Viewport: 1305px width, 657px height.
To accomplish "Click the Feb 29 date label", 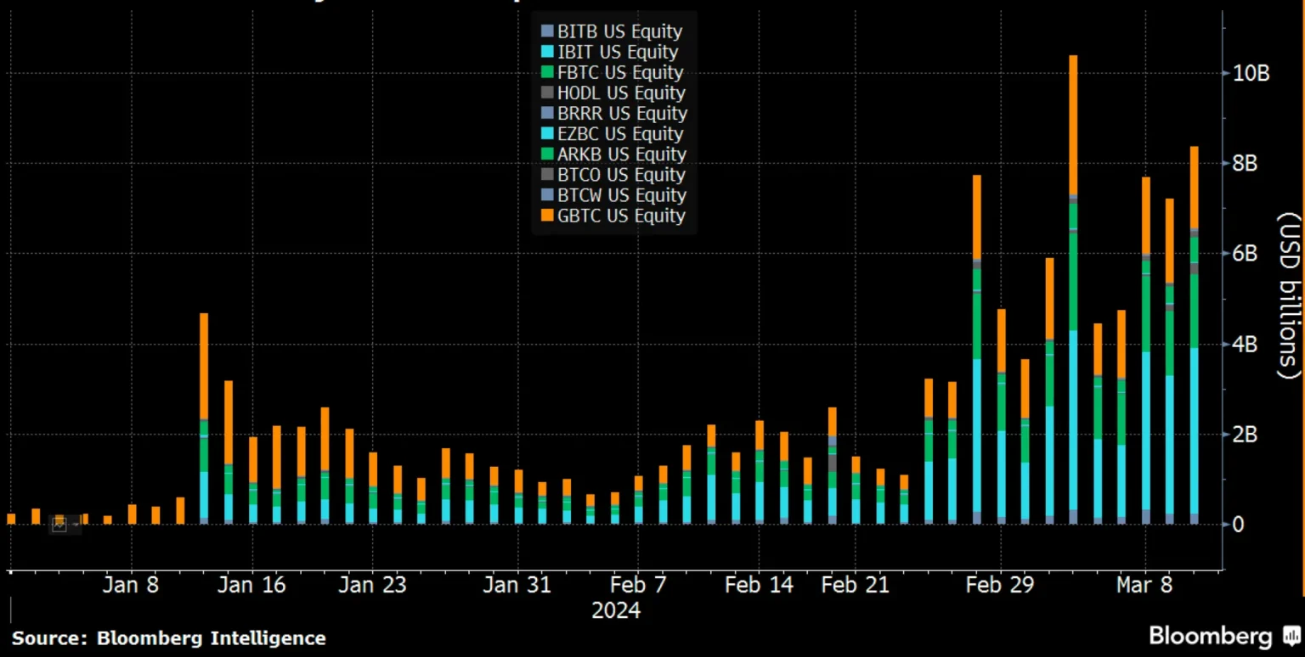I will [1003, 585].
